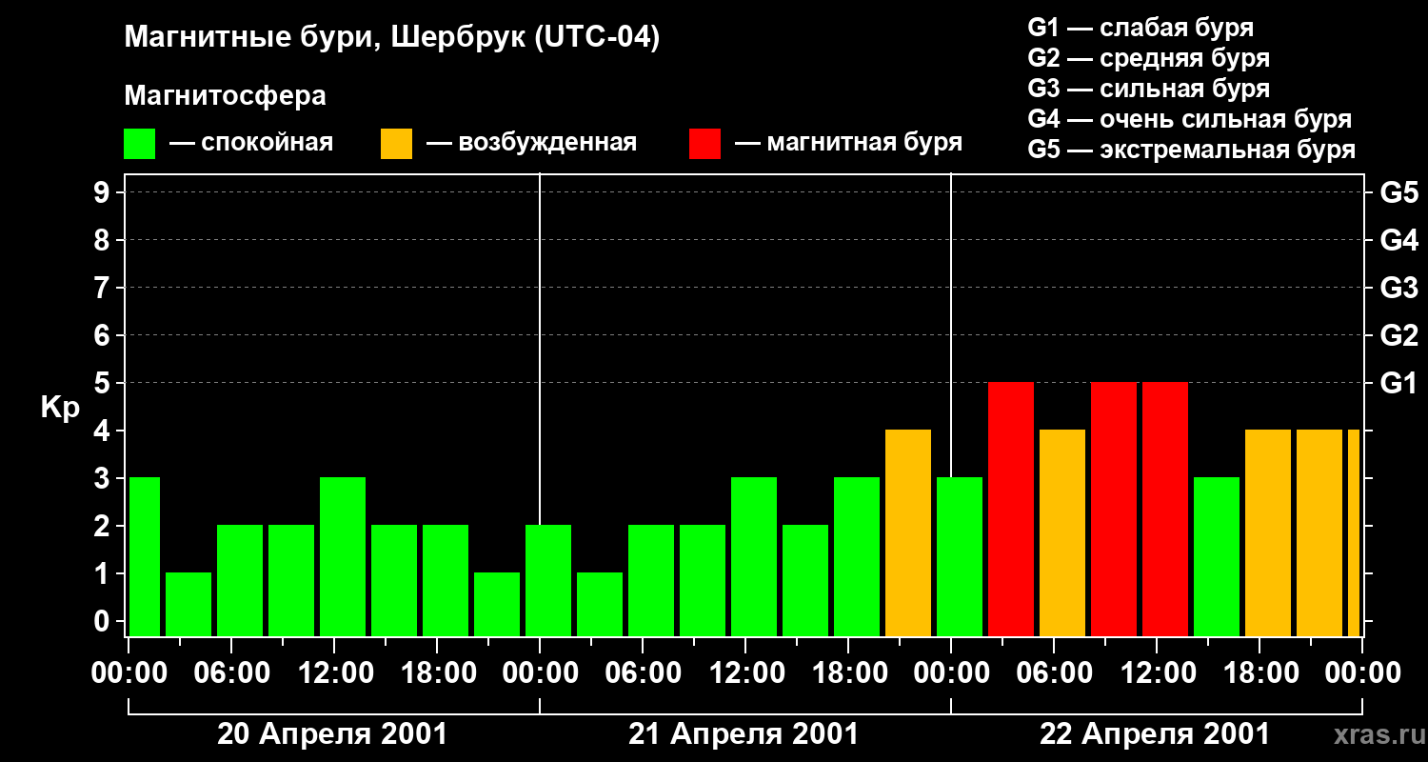1428x762 pixels.
Task: Click the orange 'возбужденная' legend swatch
Action: pos(396,144)
